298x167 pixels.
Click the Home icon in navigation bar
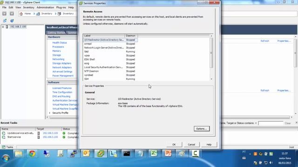[21, 14]
